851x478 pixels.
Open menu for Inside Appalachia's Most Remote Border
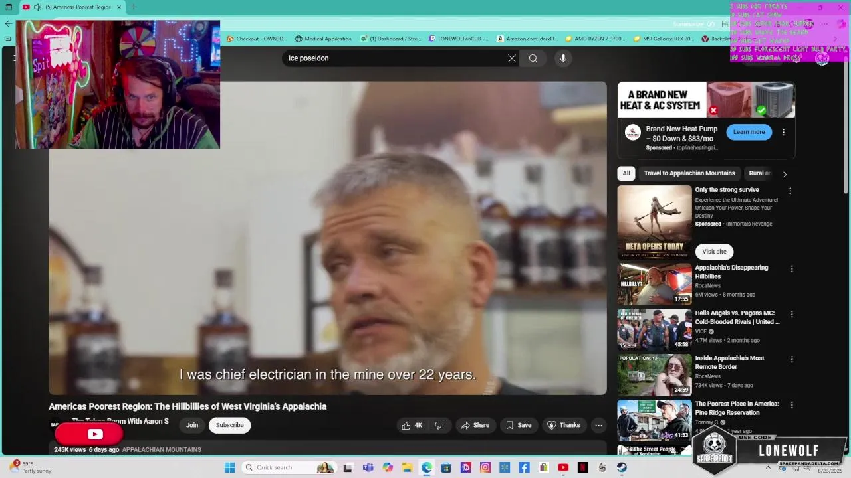tap(791, 359)
